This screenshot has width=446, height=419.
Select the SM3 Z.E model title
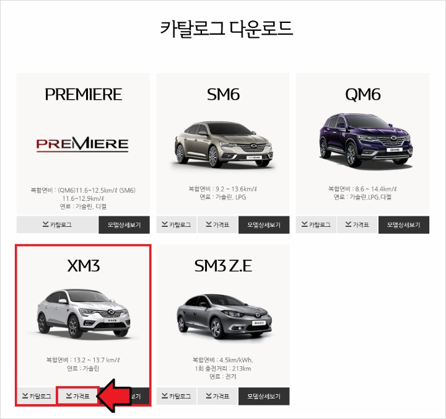tap(223, 266)
